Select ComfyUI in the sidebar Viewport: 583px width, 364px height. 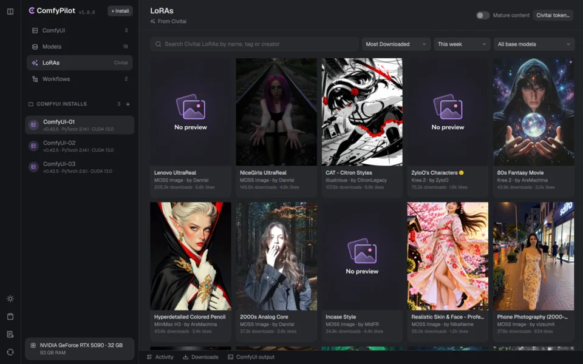80,30
